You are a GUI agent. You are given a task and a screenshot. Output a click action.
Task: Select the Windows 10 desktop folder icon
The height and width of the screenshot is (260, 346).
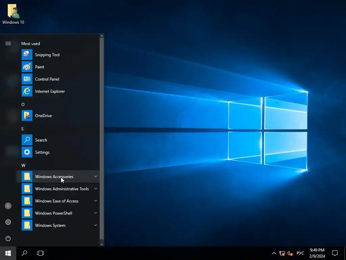point(13,14)
